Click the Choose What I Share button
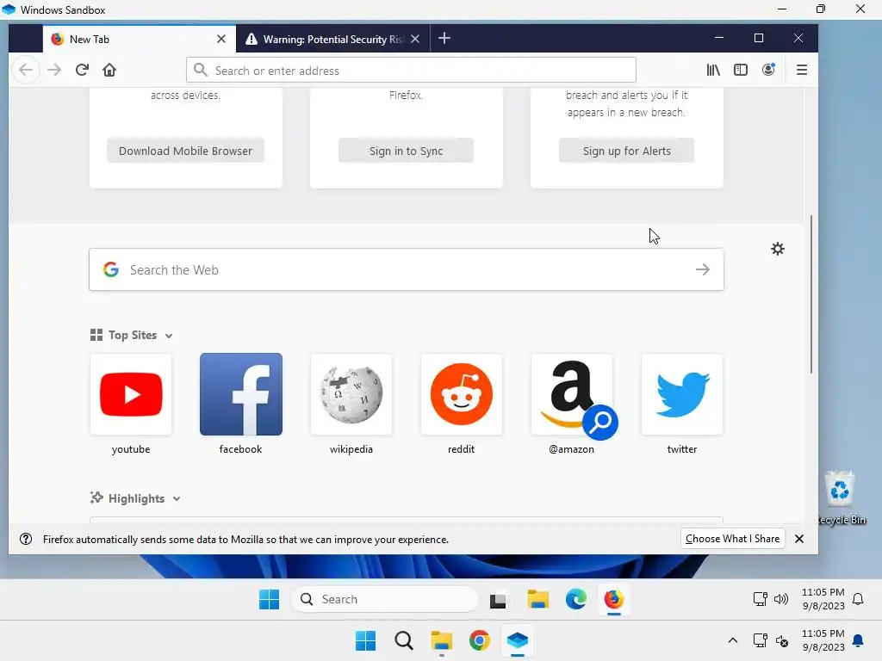882x661 pixels. click(732, 539)
